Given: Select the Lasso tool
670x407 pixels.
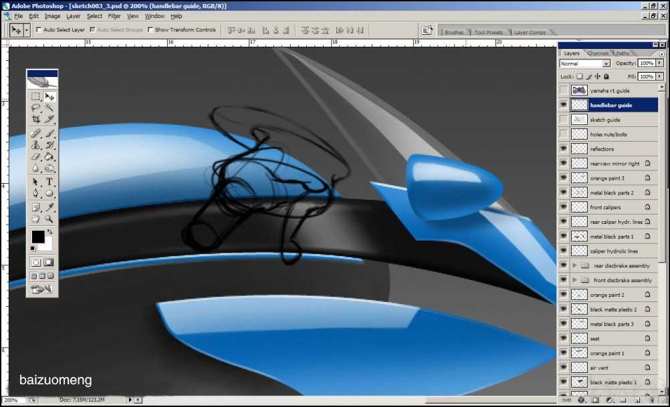Looking at the screenshot, I should 36,108.
